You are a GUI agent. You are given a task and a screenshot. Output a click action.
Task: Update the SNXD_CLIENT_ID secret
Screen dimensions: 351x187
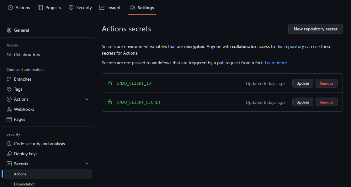pyautogui.click(x=302, y=83)
